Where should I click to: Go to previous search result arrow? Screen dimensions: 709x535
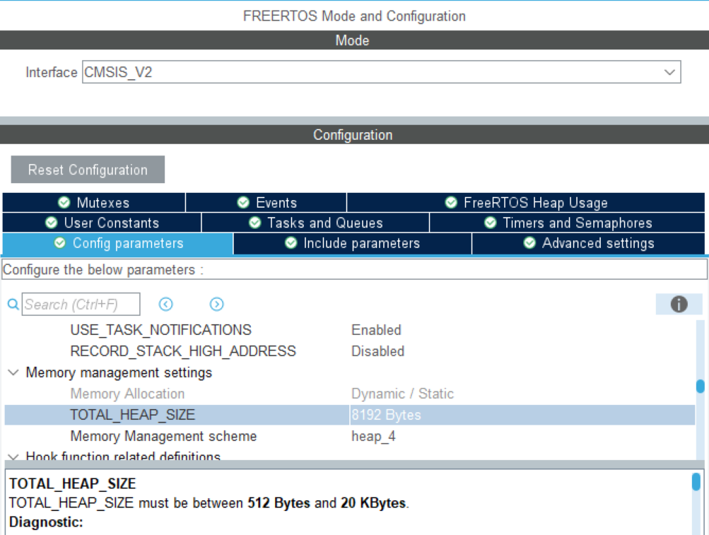pos(166,305)
